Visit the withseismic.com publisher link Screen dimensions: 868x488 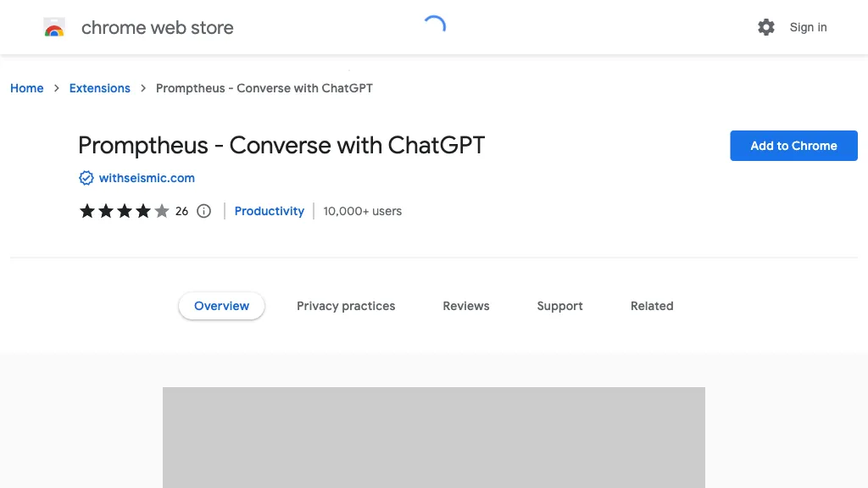coord(147,178)
